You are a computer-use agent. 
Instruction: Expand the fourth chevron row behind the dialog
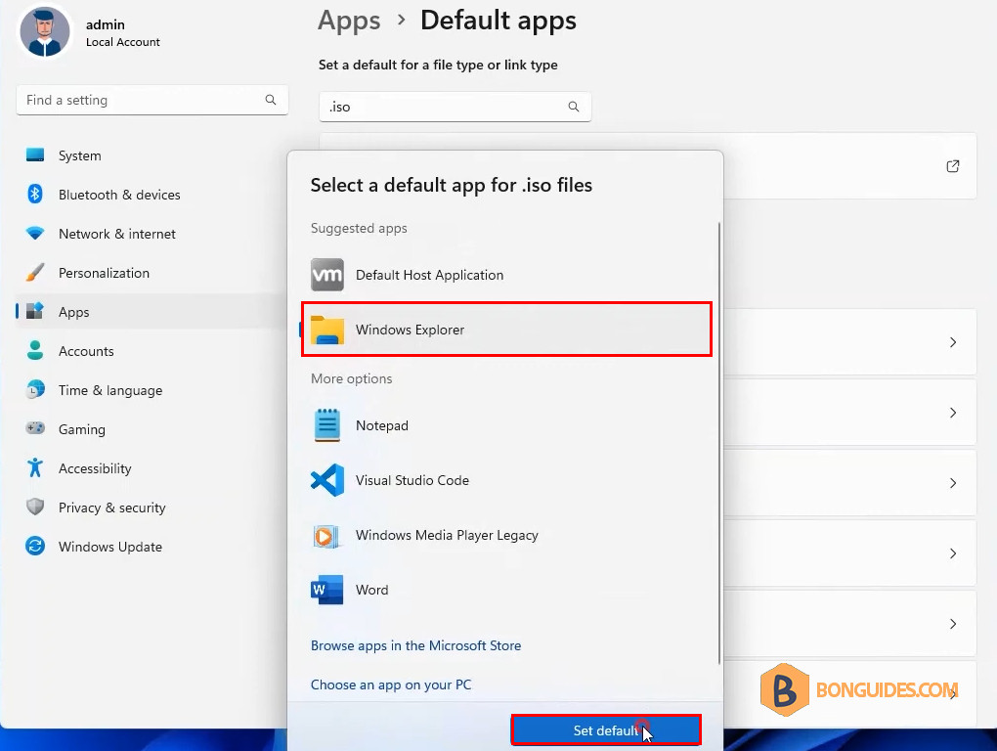click(952, 553)
